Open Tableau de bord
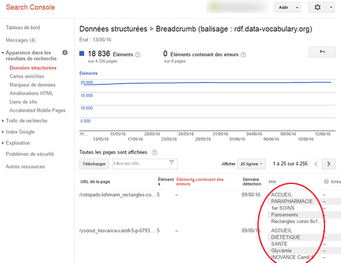Viewport: 341px width, 263px height. [x=23, y=27]
